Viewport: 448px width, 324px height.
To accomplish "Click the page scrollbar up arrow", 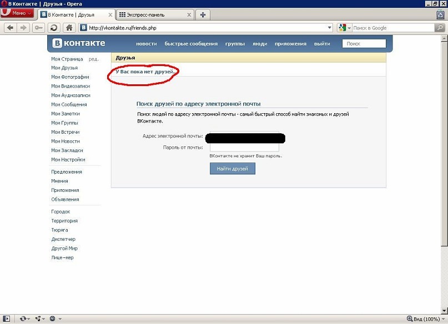I will pyautogui.click(x=444, y=38).
